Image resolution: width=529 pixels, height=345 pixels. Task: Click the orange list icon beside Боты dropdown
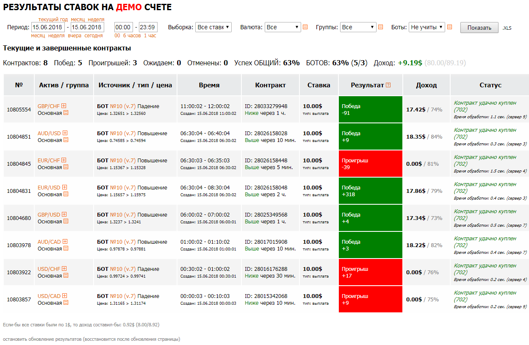tap(449, 27)
